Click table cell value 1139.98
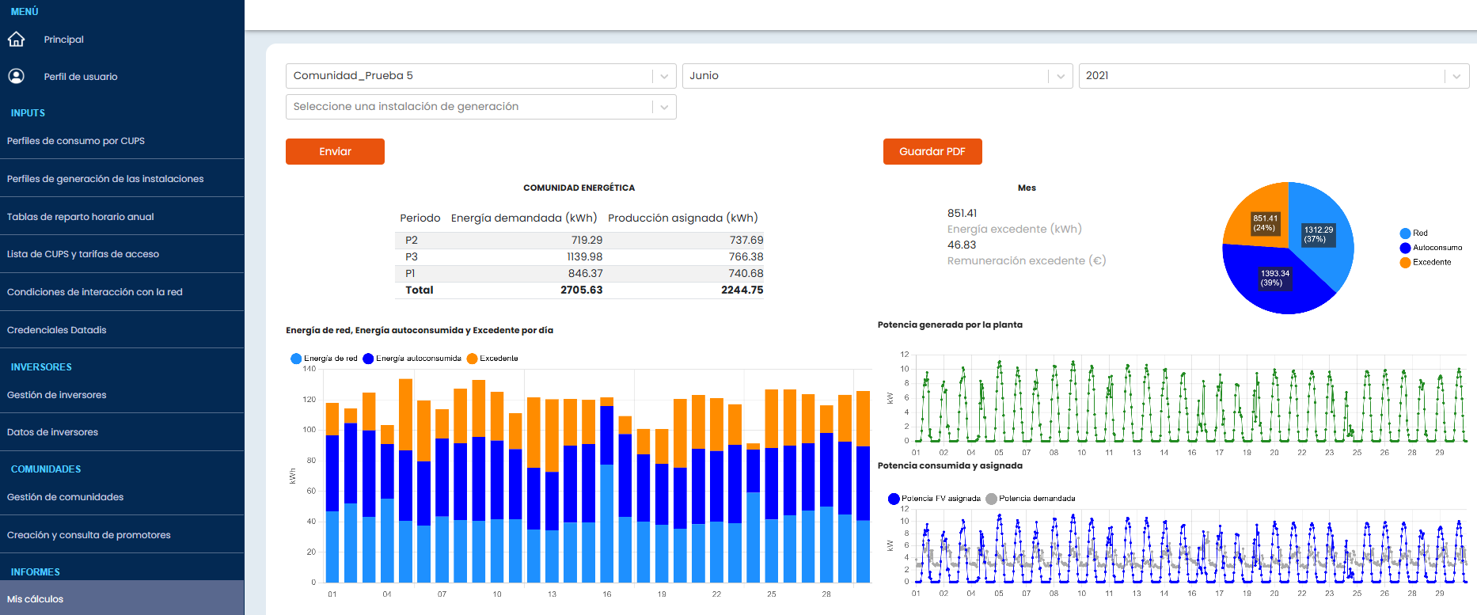Image resolution: width=1477 pixels, height=615 pixels. click(584, 256)
